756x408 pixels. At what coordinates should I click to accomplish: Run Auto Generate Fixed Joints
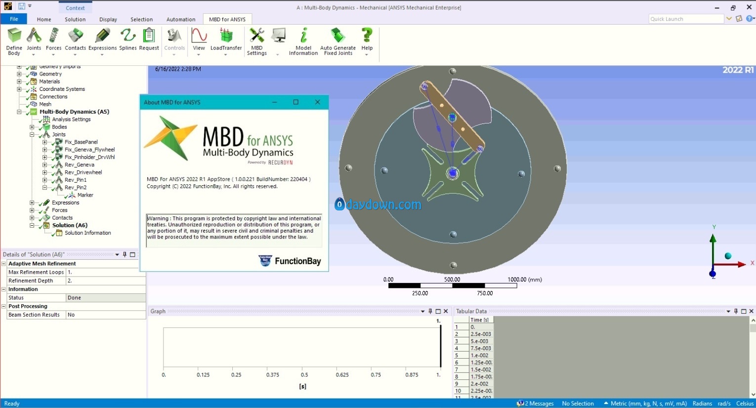click(338, 41)
